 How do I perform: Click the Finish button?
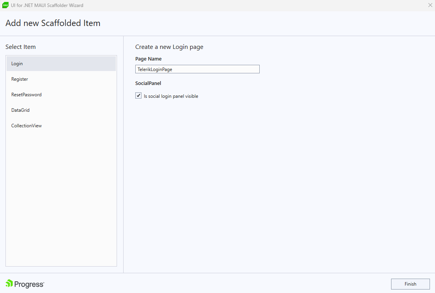410,284
